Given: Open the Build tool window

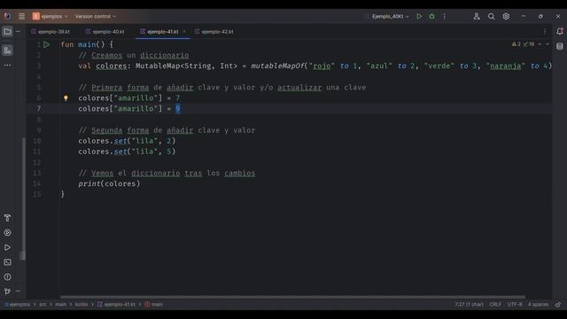Looking at the screenshot, I should click(7, 218).
